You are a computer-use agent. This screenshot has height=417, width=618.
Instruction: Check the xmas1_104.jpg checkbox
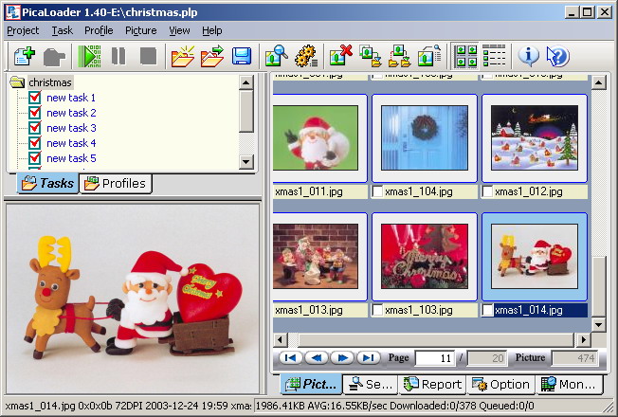(x=378, y=191)
